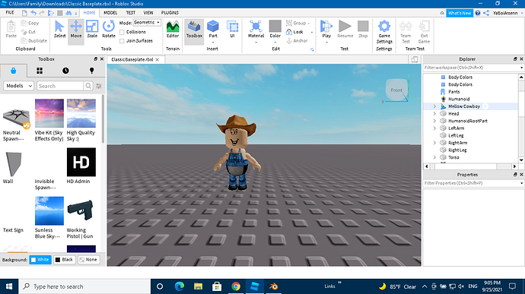This screenshot has width=525, height=294.
Task: Open Blender from the Windows taskbar
Action: pos(274,286)
